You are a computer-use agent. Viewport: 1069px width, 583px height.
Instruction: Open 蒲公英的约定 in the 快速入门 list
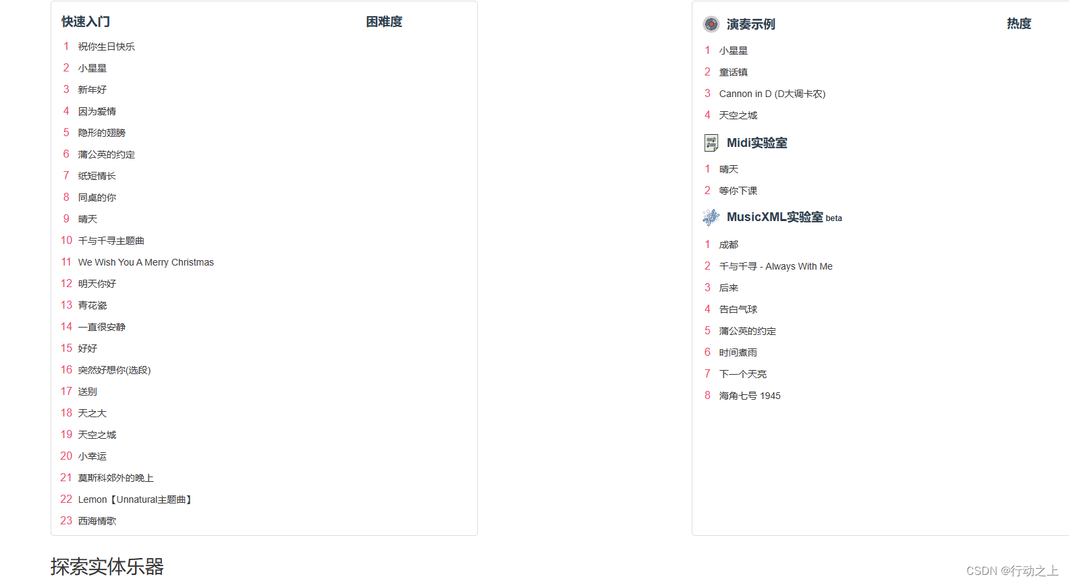pyautogui.click(x=107, y=154)
